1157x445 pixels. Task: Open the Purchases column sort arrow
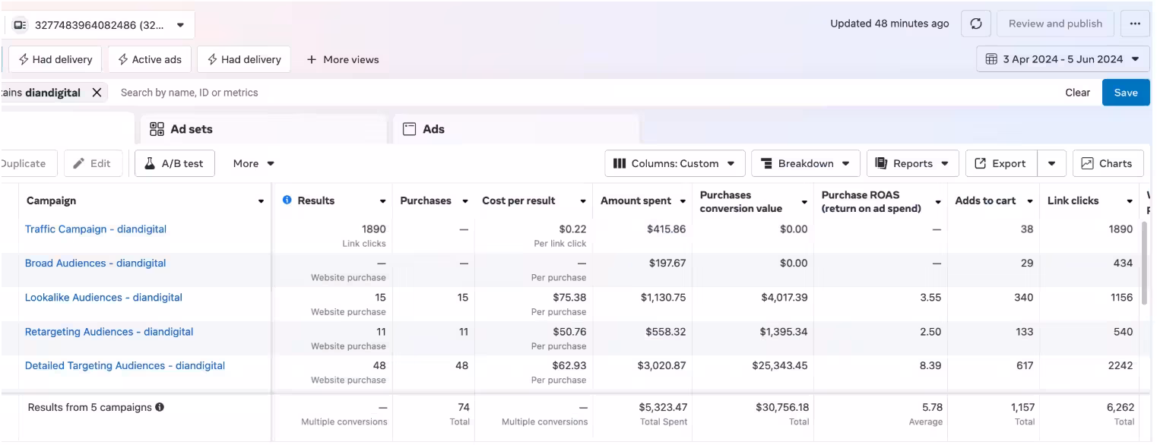[x=464, y=201]
